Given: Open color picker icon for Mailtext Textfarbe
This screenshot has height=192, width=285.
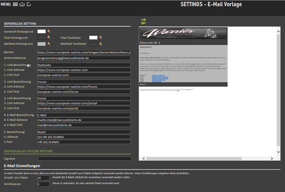Looking at the screenshot, I should pos(100,44).
